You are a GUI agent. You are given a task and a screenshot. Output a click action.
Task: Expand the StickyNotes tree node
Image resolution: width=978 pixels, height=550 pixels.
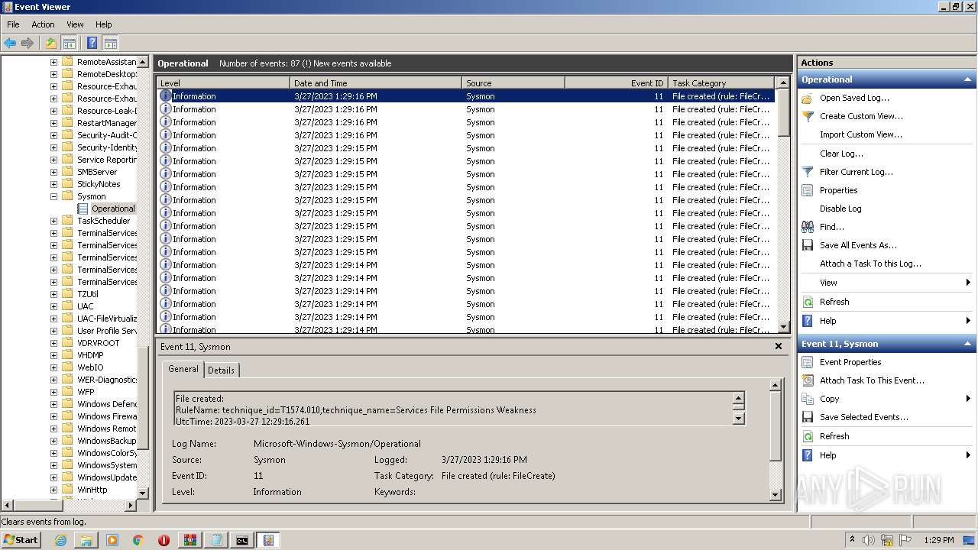(x=53, y=184)
